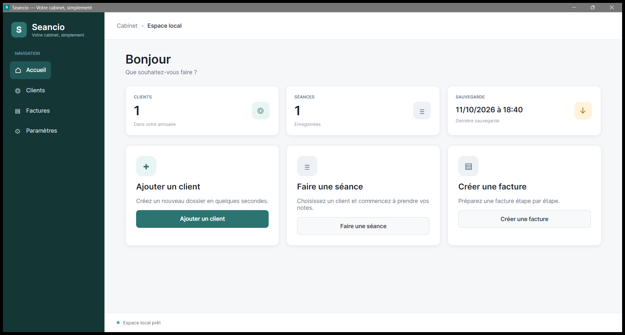This screenshot has width=625, height=335.
Task: Click 'Créez un nouveau dossier en quelques secondes.' text
Action: pyautogui.click(x=202, y=201)
